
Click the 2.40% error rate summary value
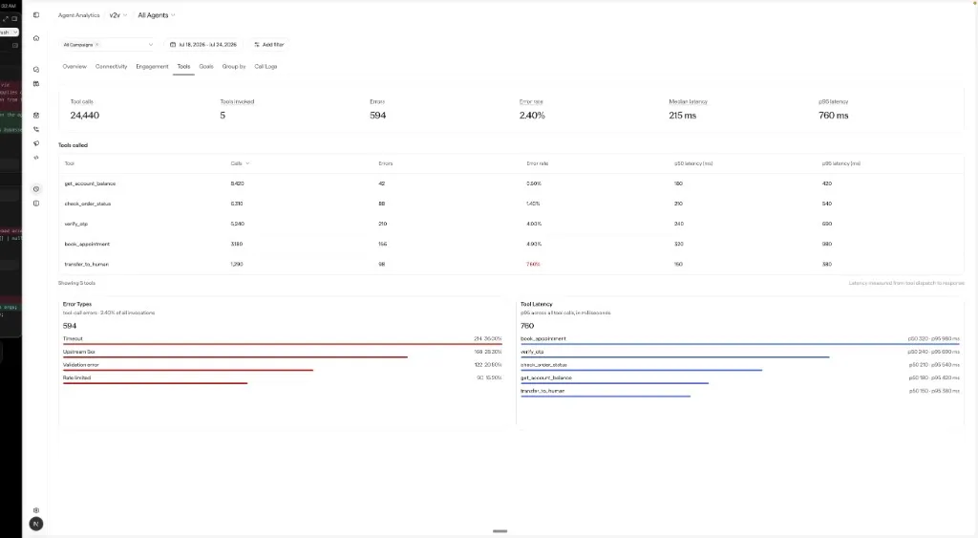[532, 116]
